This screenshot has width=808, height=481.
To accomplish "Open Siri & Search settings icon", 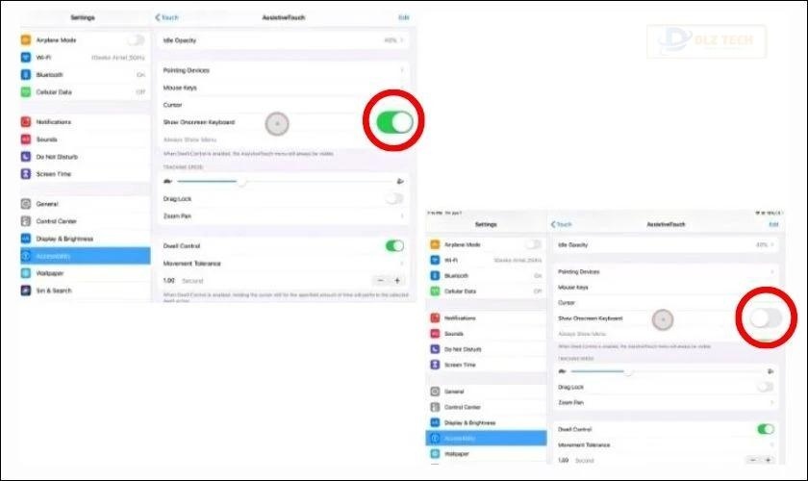I will 26,291.
